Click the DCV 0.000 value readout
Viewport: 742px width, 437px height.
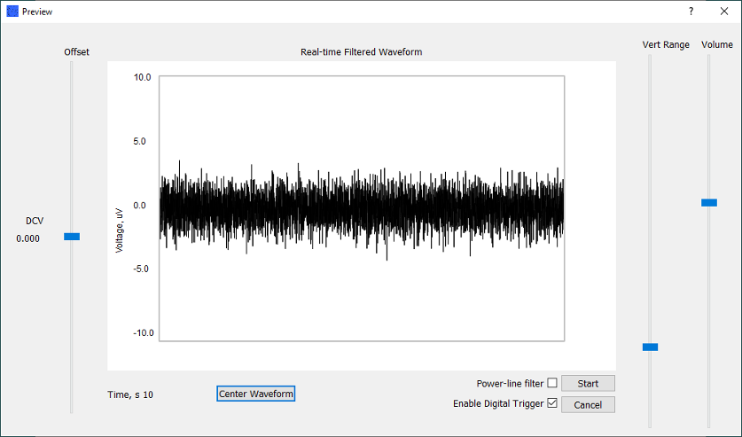[x=28, y=238]
